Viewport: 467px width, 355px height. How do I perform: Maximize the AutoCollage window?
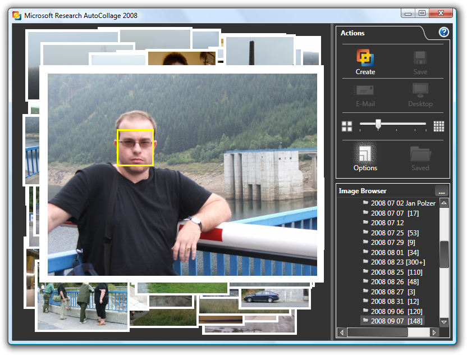[422, 13]
